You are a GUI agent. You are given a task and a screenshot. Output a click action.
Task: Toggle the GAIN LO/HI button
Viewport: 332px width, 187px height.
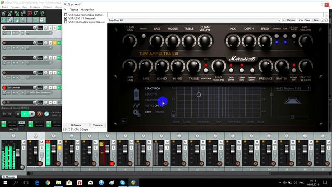[231, 70]
